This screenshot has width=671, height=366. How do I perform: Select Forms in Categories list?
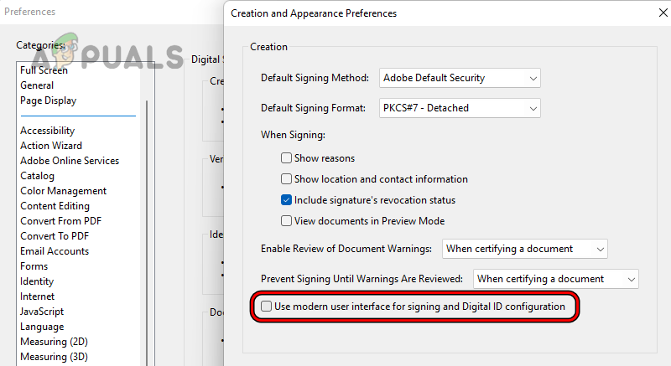pyautogui.click(x=34, y=266)
